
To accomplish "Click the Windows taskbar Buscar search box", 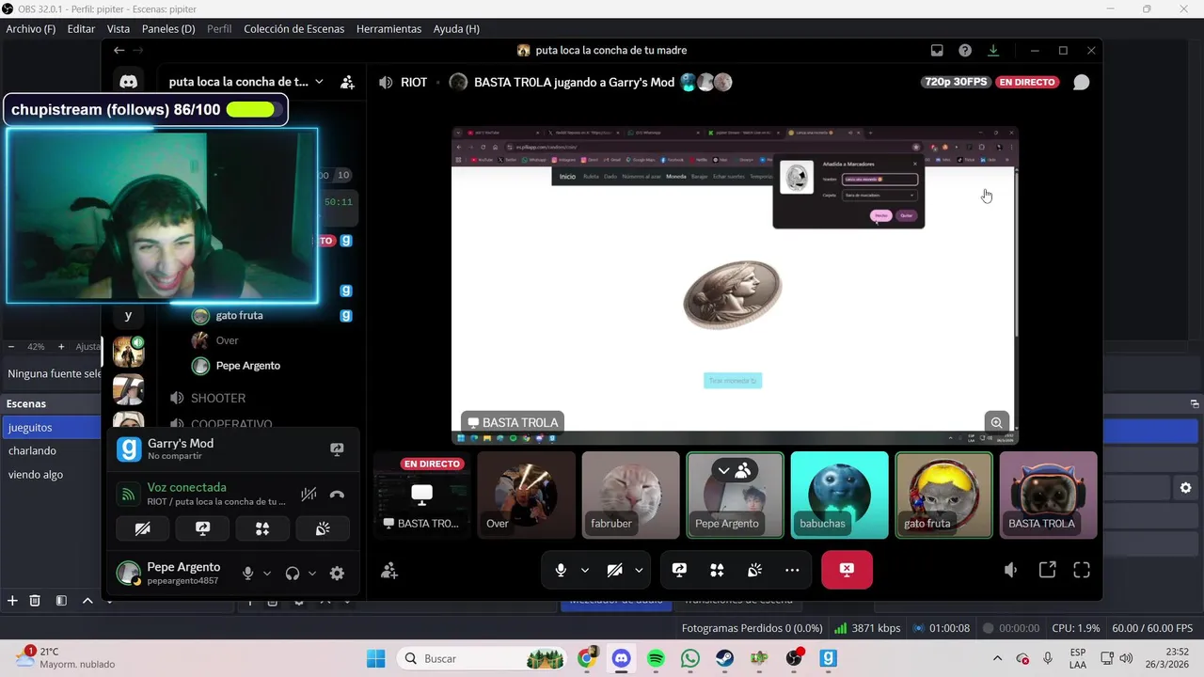I will tap(483, 658).
